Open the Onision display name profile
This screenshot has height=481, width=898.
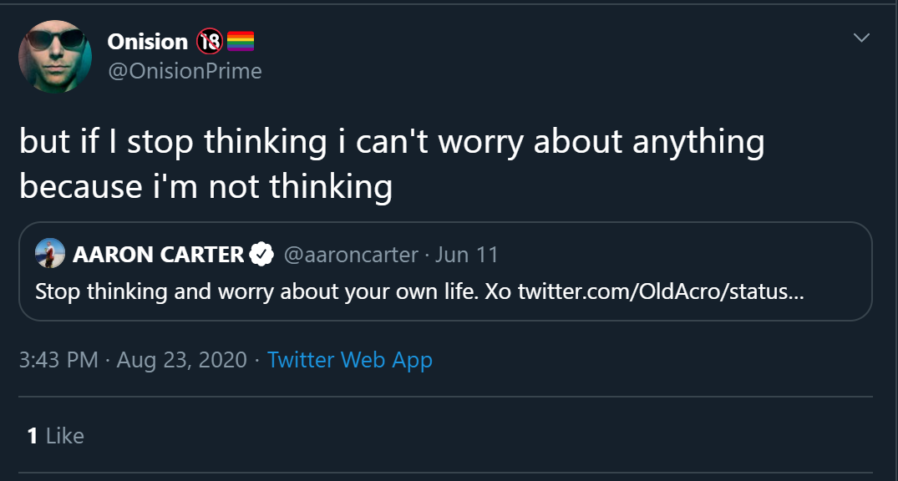148,41
